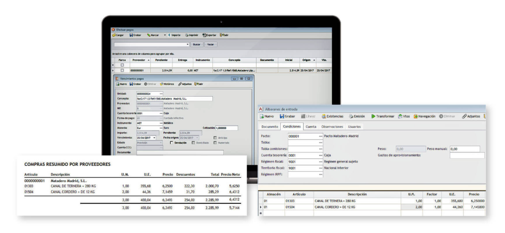Tick Marca checkbox in the filter row
Viewport: 505px width, 233px height.
tap(122, 65)
